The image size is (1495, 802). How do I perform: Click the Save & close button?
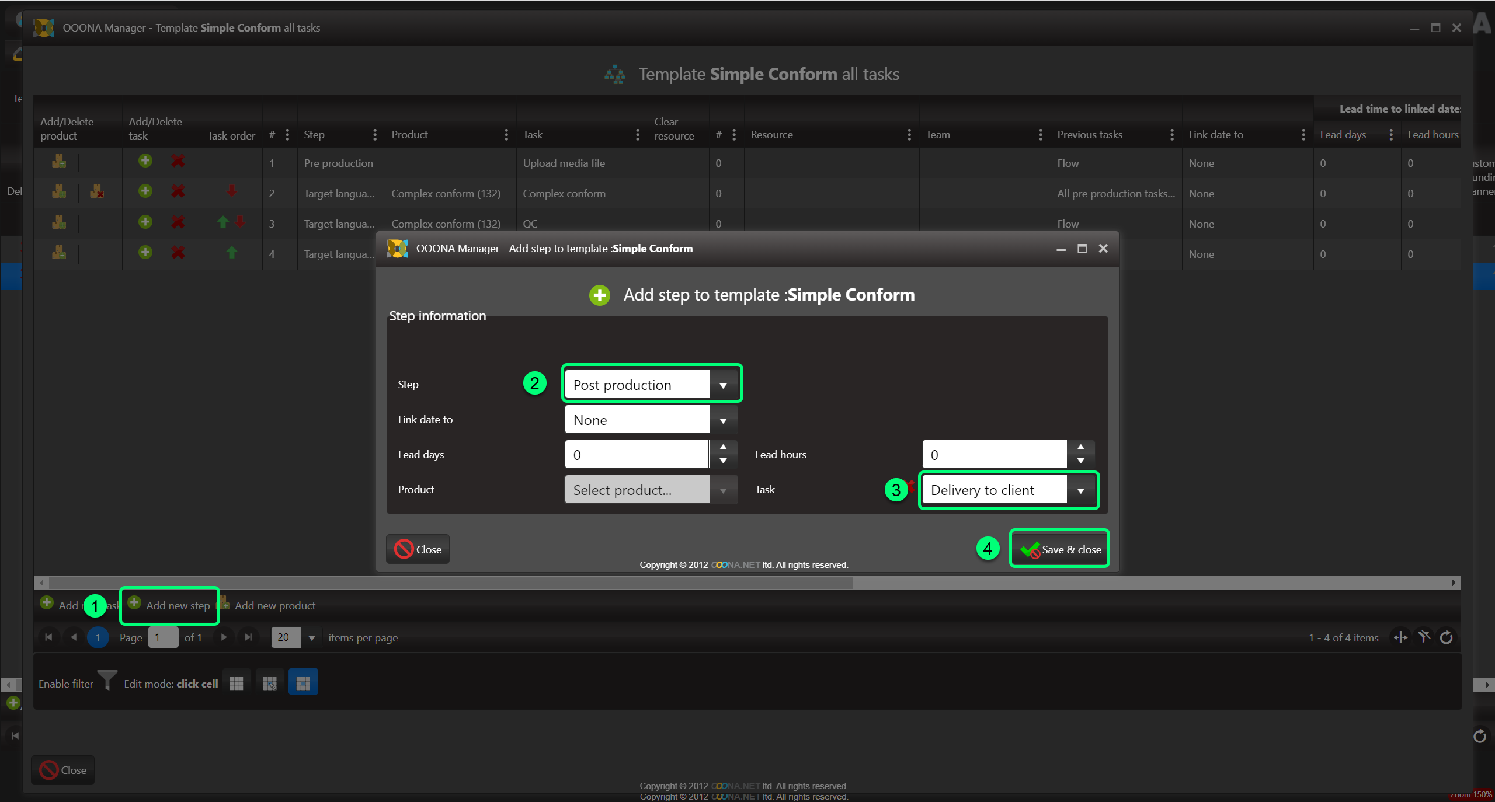pos(1060,549)
